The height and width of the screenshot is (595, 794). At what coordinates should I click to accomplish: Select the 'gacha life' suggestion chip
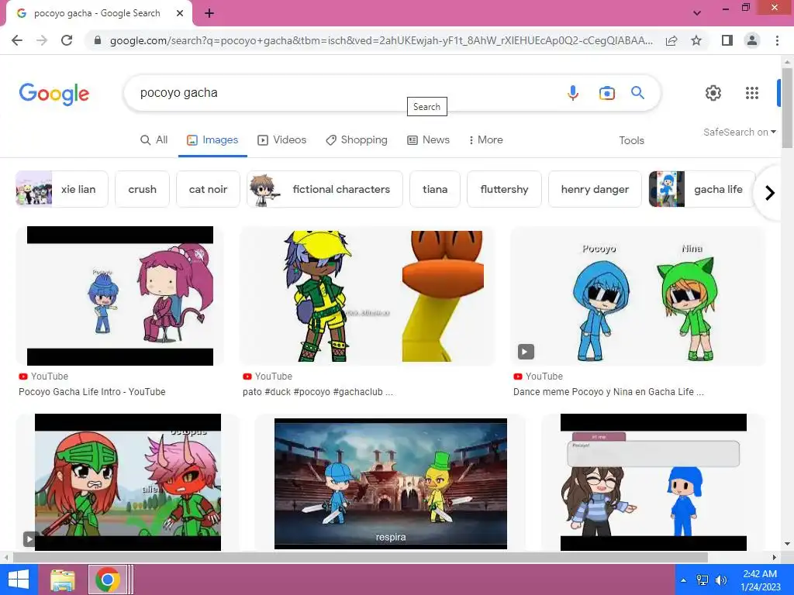(702, 189)
